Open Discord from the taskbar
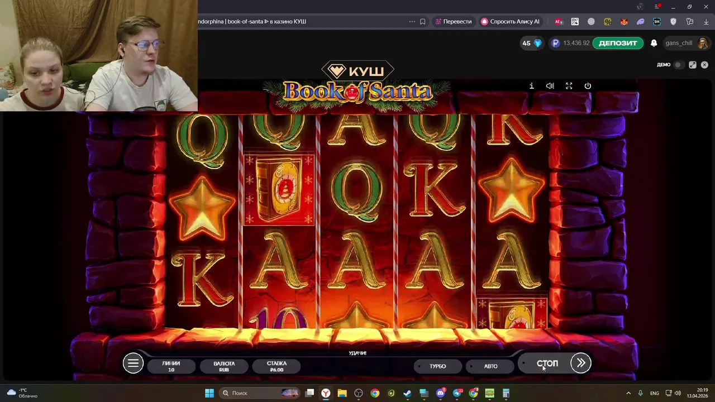Screen dimensions: 715x402 (441, 393)
